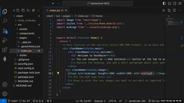Image resolution: width=184 pixels, height=103 pixels.
Task: Go forward with the navigation arrow
Action: (58, 3)
